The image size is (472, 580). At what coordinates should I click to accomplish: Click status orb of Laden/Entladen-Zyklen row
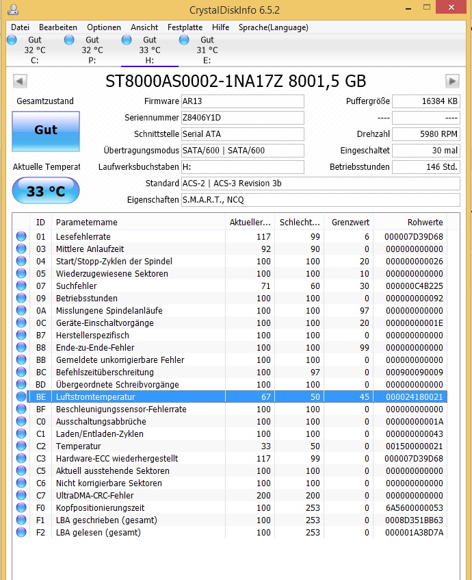pos(21,433)
